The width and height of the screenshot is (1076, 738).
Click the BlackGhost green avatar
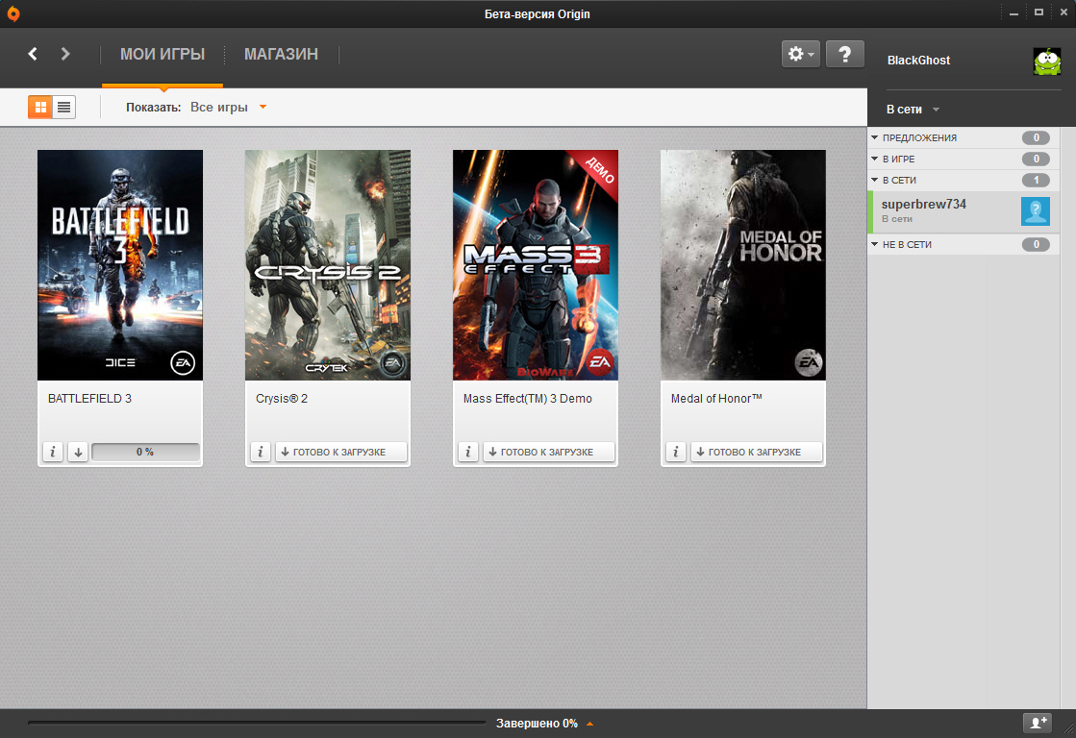coord(1047,61)
